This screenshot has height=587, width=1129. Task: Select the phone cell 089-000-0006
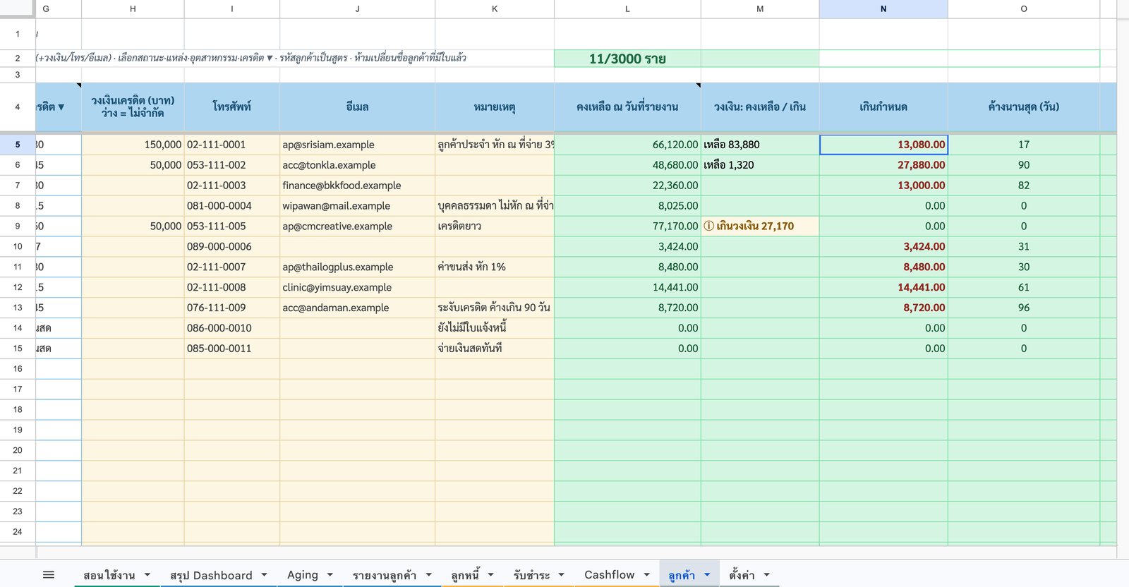232,247
